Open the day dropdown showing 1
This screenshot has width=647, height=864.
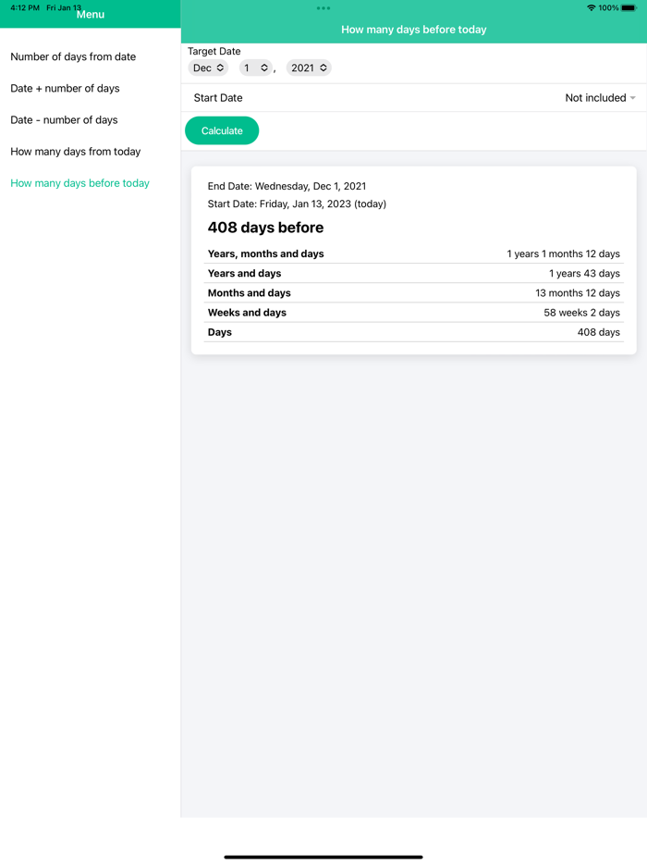coord(255,68)
